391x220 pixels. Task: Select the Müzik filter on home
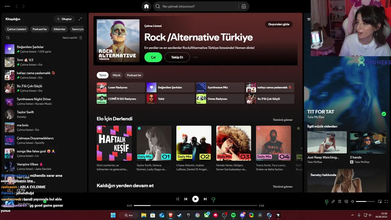click(117, 75)
